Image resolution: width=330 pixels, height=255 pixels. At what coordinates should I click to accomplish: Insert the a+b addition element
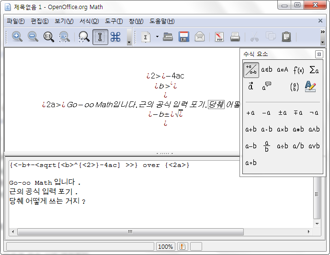[251, 129]
